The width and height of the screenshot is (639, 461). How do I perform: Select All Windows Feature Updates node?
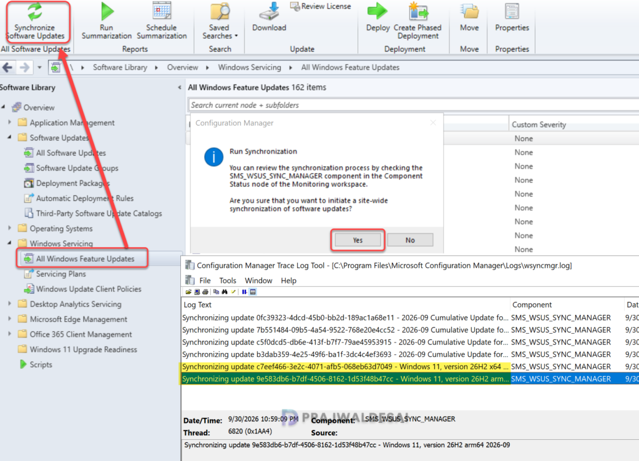pos(85,259)
